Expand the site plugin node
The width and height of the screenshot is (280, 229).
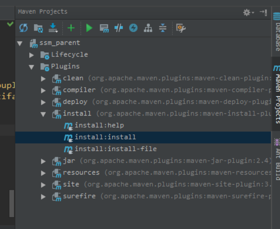coord(43,185)
